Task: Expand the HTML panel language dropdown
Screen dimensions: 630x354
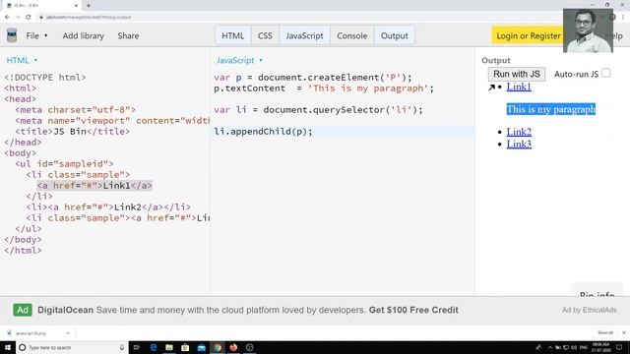Action: point(22,60)
